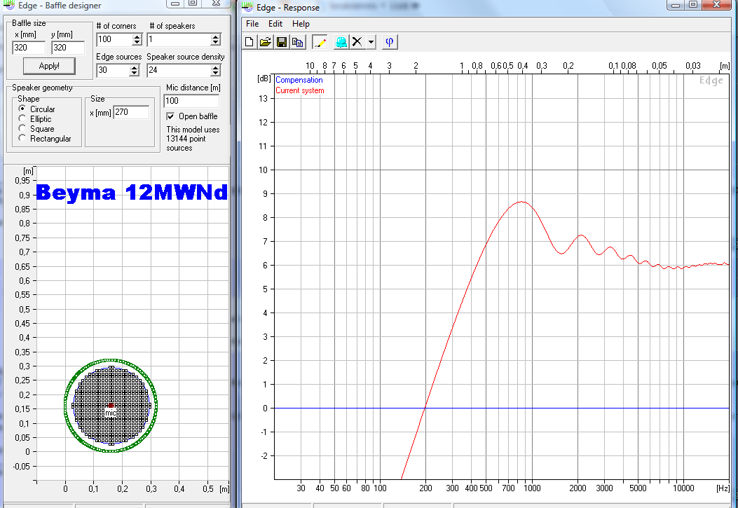This screenshot has width=738, height=508.
Task: Click the New file icon in Response toolbar
Action: click(250, 42)
